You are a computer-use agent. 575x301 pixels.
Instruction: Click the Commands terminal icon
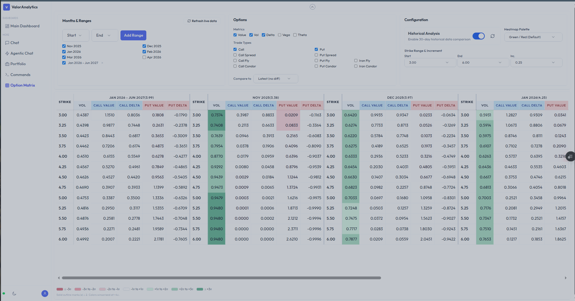pyautogui.click(x=7, y=74)
